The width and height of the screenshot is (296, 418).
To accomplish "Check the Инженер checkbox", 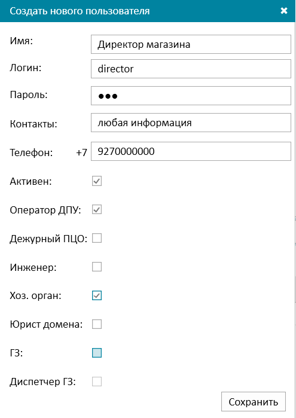I will pyautogui.click(x=97, y=267).
